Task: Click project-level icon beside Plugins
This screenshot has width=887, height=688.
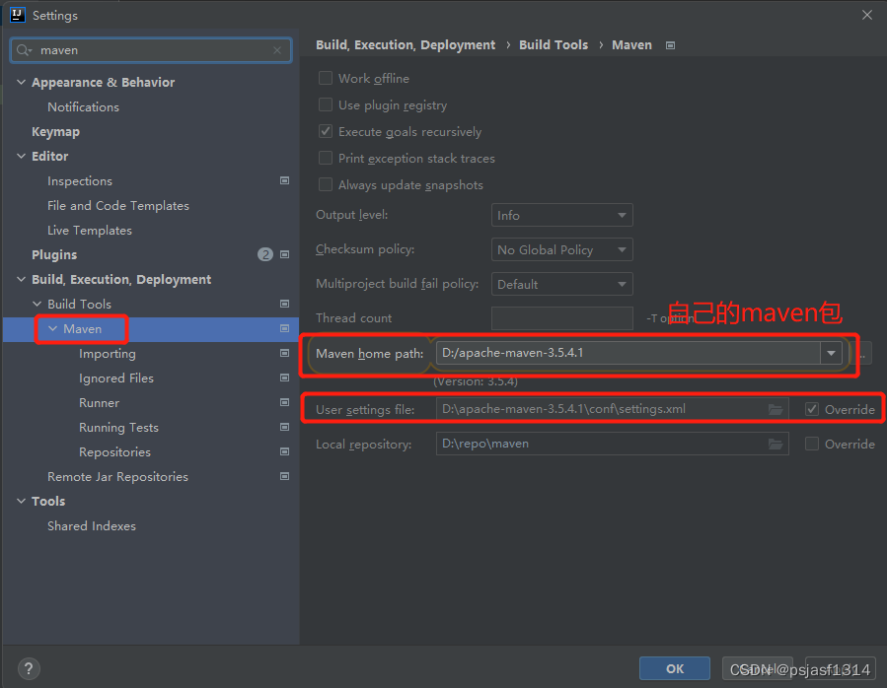Action: pos(284,254)
